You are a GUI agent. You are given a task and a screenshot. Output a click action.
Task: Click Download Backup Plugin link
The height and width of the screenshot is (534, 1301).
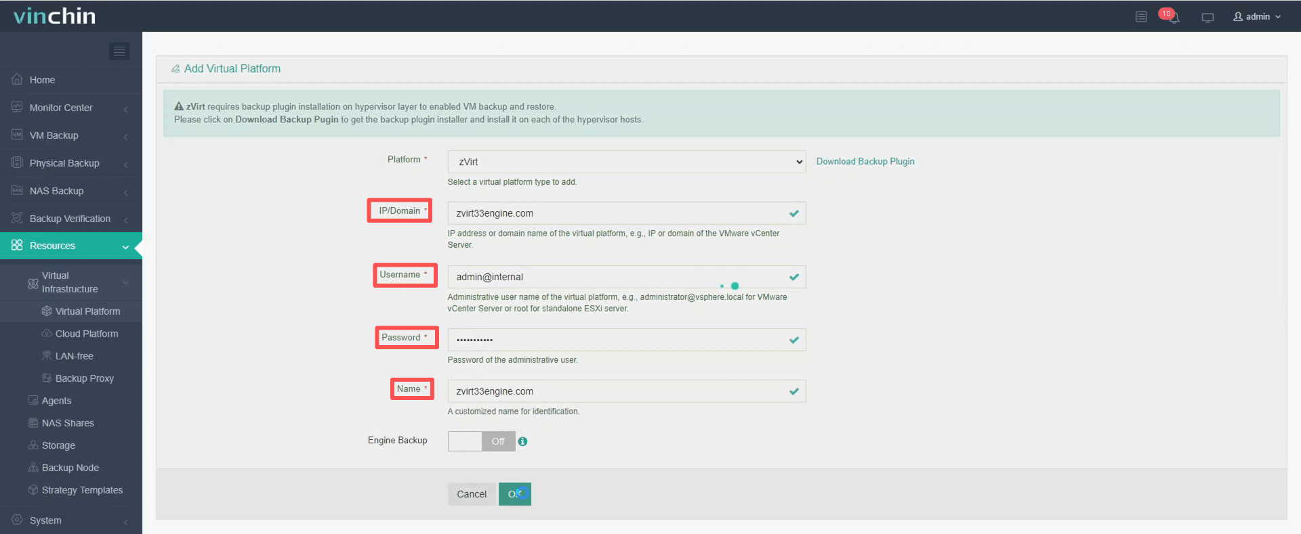(x=865, y=161)
